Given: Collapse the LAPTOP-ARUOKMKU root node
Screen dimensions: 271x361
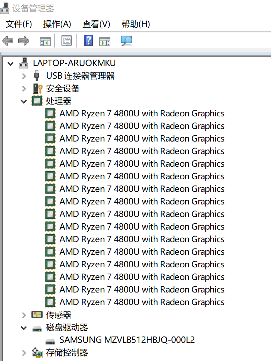Looking at the screenshot, I should click(10, 64).
